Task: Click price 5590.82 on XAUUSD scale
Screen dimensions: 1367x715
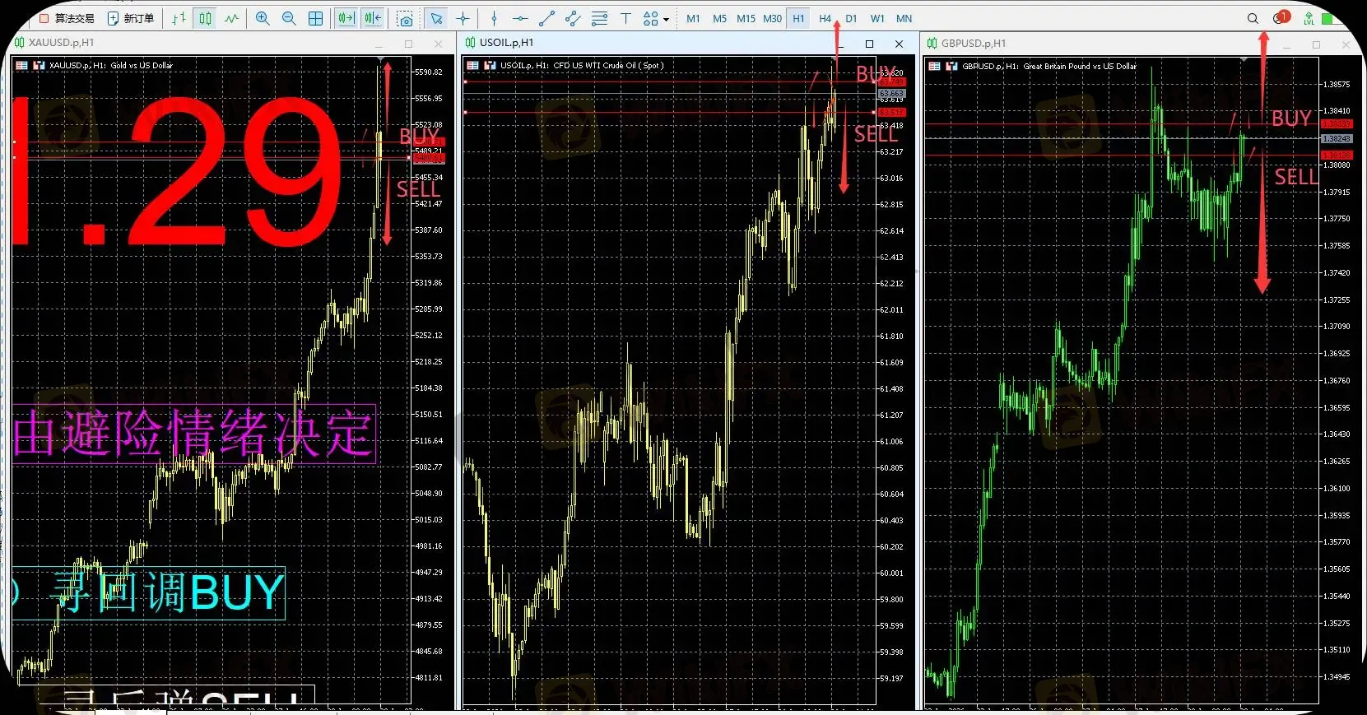Action: [x=428, y=72]
